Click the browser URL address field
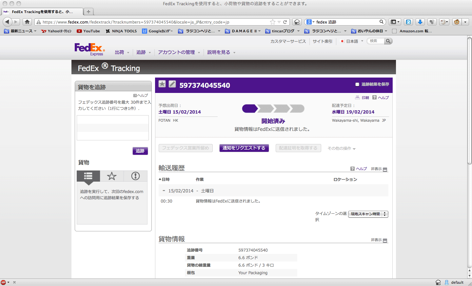 tap(154, 22)
